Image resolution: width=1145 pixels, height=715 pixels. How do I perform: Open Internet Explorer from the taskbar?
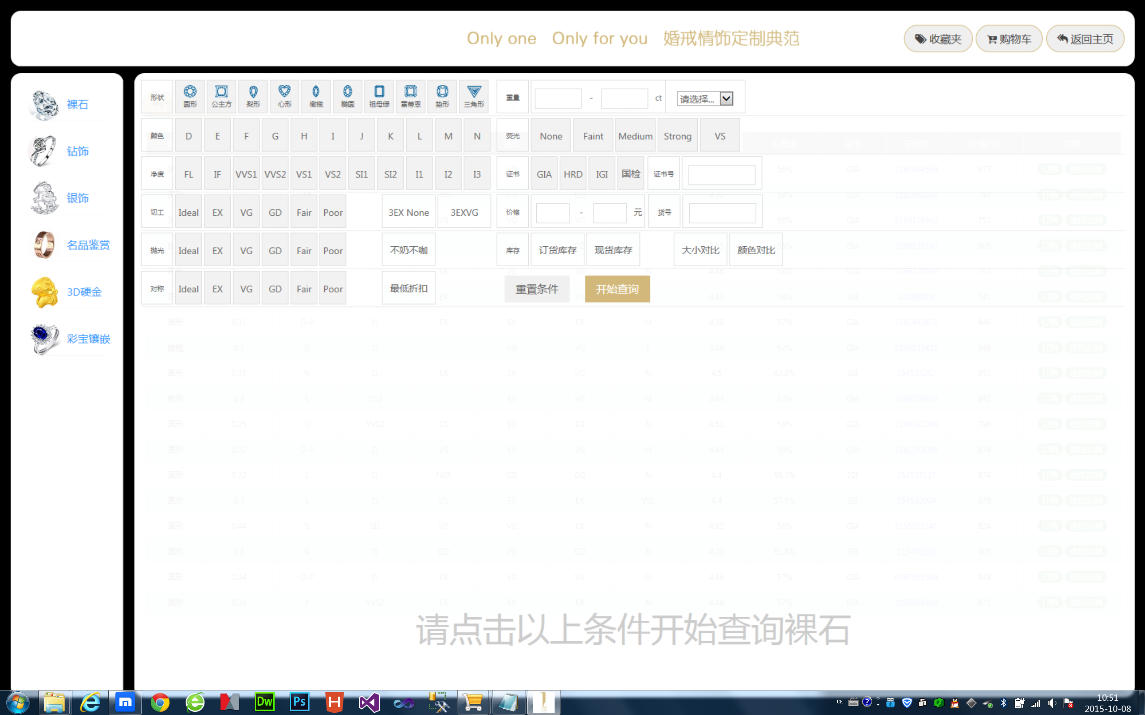pos(90,702)
